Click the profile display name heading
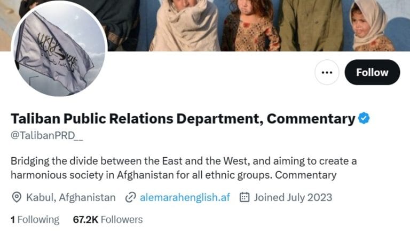Screen dimensions: 410x231 (x=183, y=118)
